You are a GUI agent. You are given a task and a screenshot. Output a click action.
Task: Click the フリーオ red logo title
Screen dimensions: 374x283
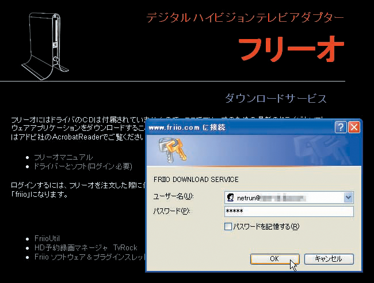pyautogui.click(x=291, y=49)
